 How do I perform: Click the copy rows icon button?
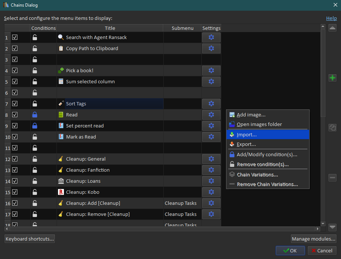pos(332,127)
